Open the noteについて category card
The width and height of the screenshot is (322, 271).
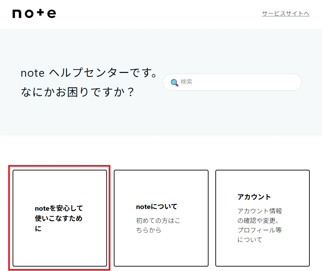[x=161, y=218]
